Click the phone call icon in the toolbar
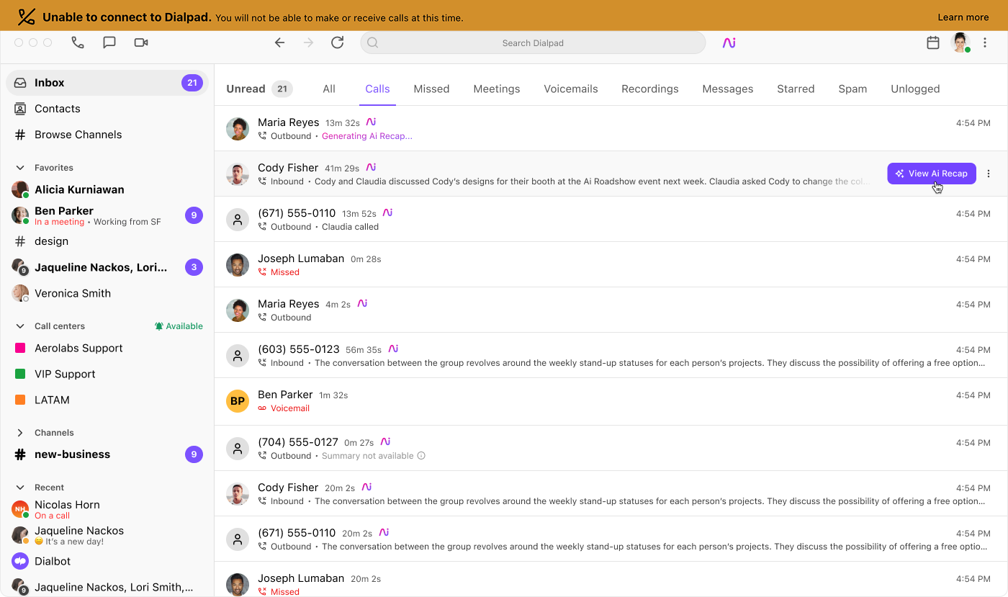Screen dimensions: 1008x597 click(78, 42)
